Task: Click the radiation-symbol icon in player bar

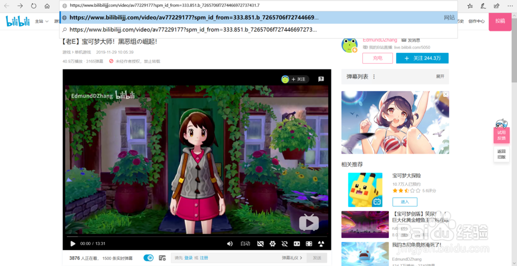Action: [321, 244]
